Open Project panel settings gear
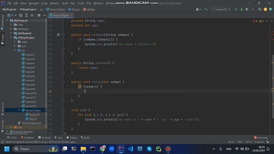This screenshot has height=154, width=274. (39, 15)
